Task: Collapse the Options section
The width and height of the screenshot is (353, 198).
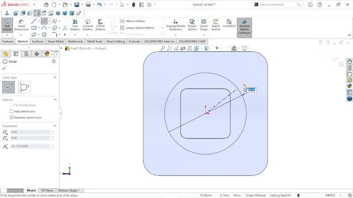Action: pos(55,100)
